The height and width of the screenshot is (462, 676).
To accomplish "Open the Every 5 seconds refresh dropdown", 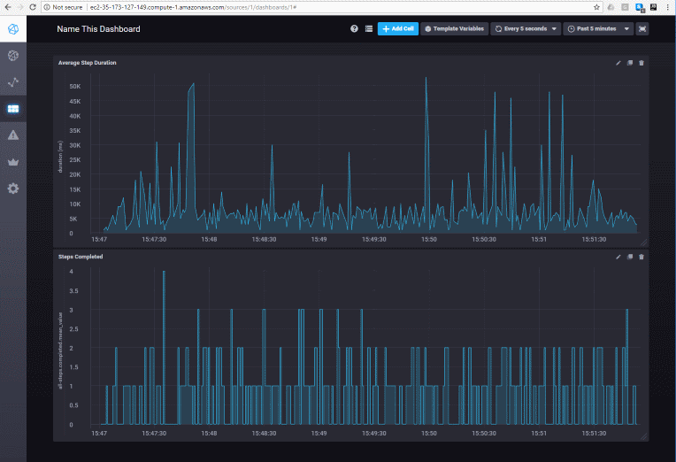I will (x=526, y=29).
